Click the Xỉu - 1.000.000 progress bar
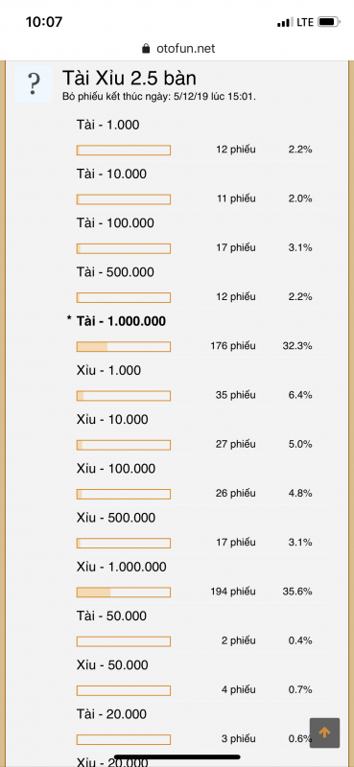 coord(124,592)
